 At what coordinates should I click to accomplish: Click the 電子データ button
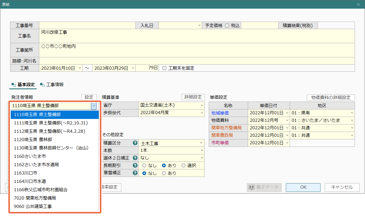pos(264,187)
